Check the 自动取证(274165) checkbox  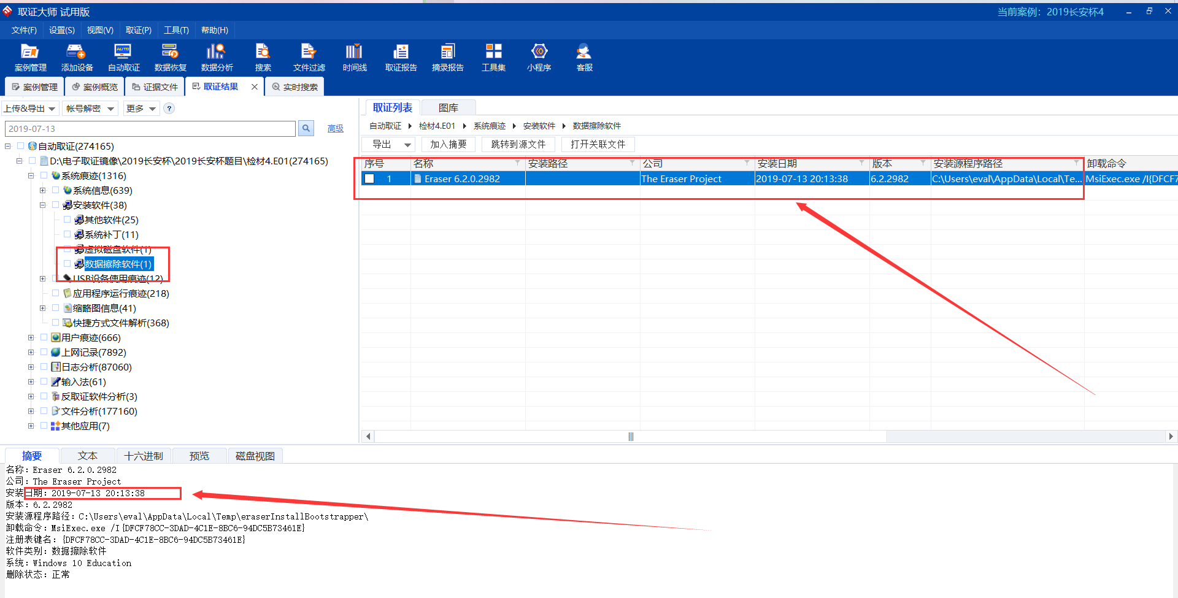20,146
